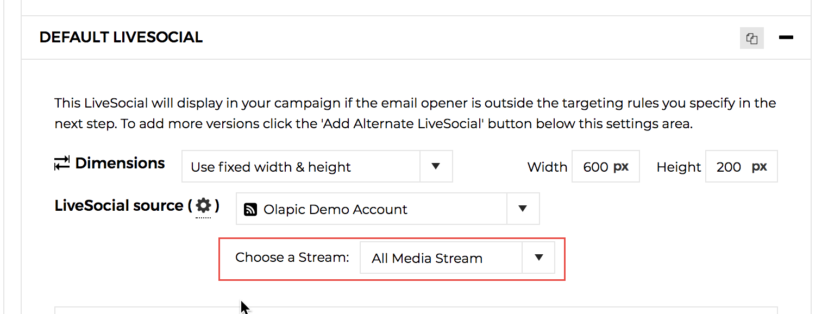The image size is (828, 314).
Task: Open the Olapic Demo Account source dropdown
Action: [x=371, y=209]
